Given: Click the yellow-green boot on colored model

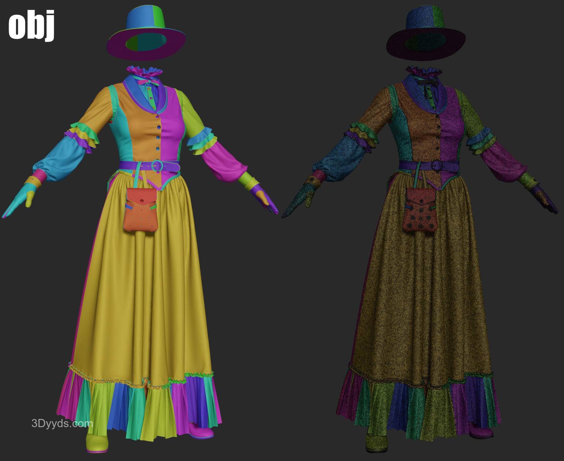Looking at the screenshot, I should pos(97,443).
